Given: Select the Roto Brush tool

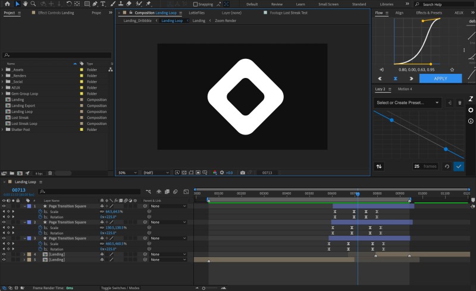Looking at the screenshot, I should coord(139,4).
